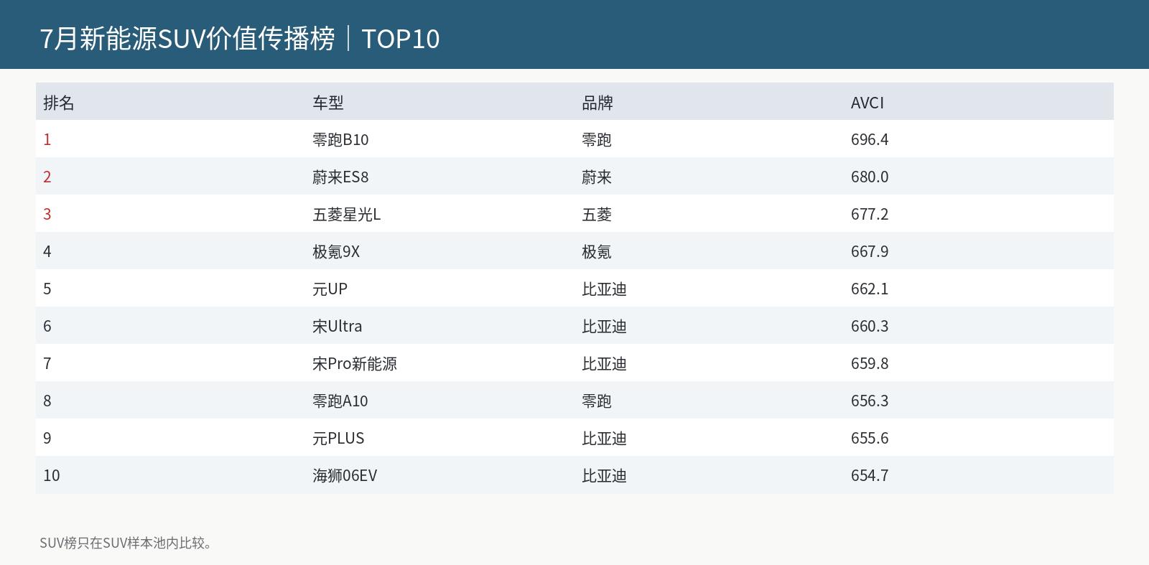Pick the brand cell "蔚来" in the 蔚来ES8 row
Viewport: 1149px width, 565px height.
click(597, 177)
